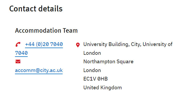This screenshot has height=105, width=190.
Task: Click London line above Northampton Square
Action: point(92,53)
